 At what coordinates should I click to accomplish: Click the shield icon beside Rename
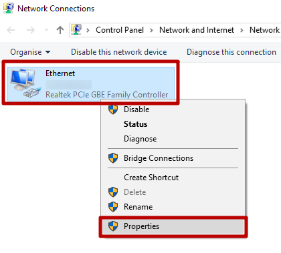pos(113,207)
